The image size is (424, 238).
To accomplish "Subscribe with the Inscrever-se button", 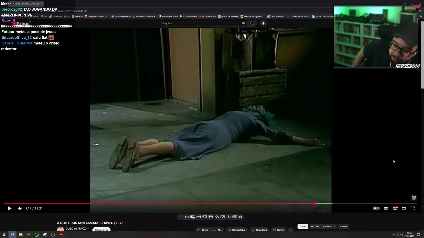I will point(101,230).
